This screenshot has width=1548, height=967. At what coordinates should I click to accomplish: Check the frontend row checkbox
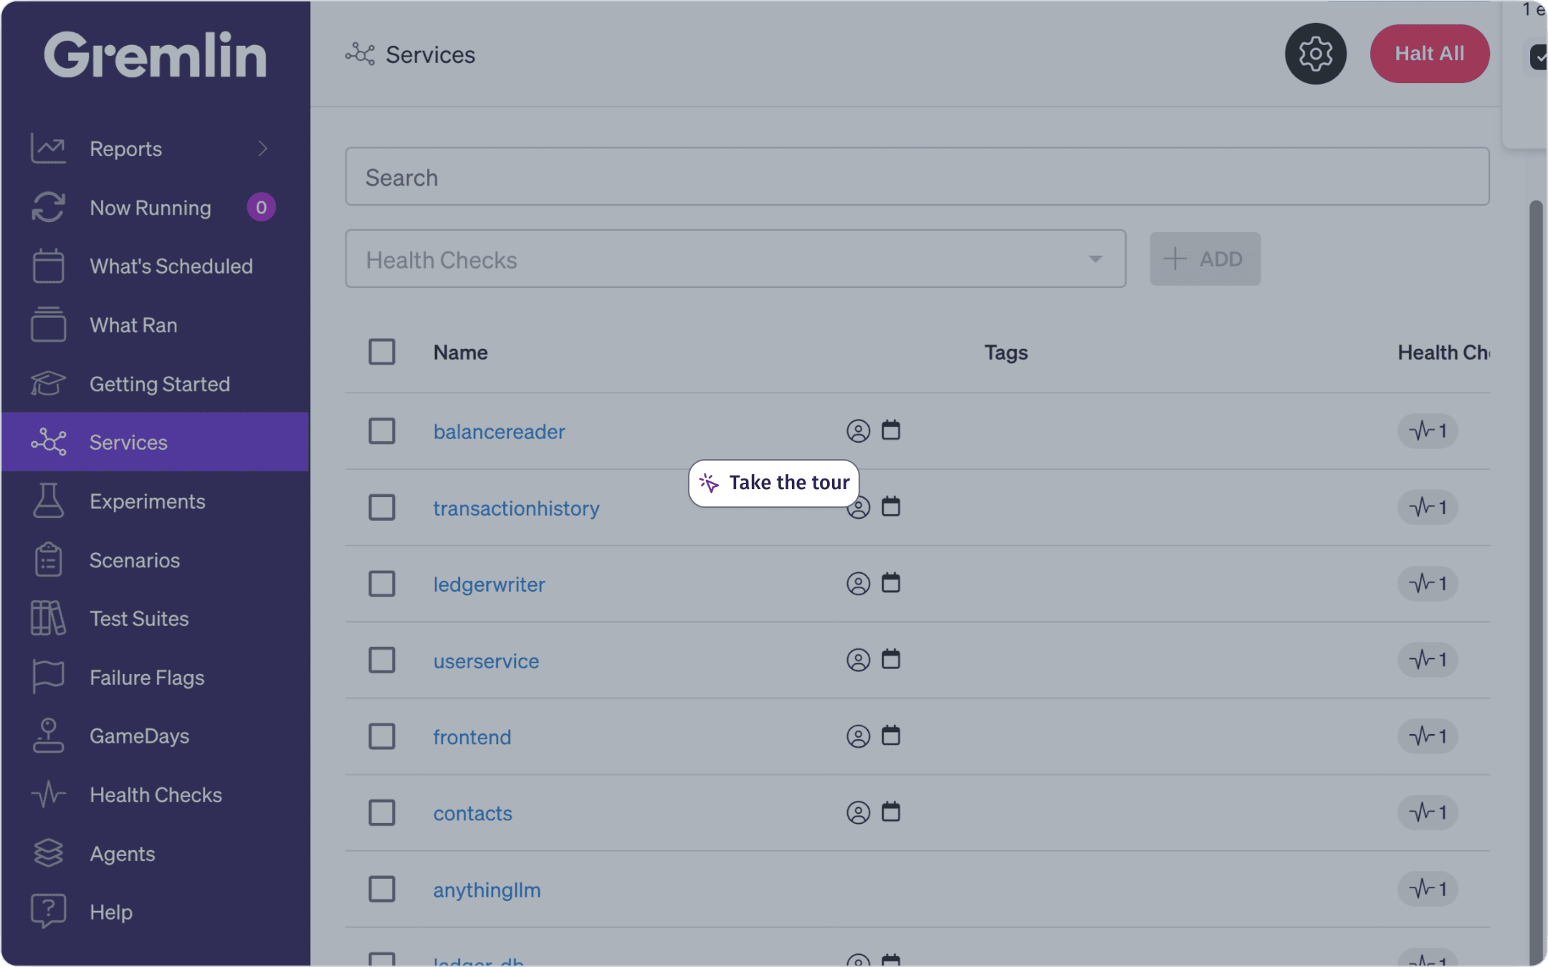(381, 736)
